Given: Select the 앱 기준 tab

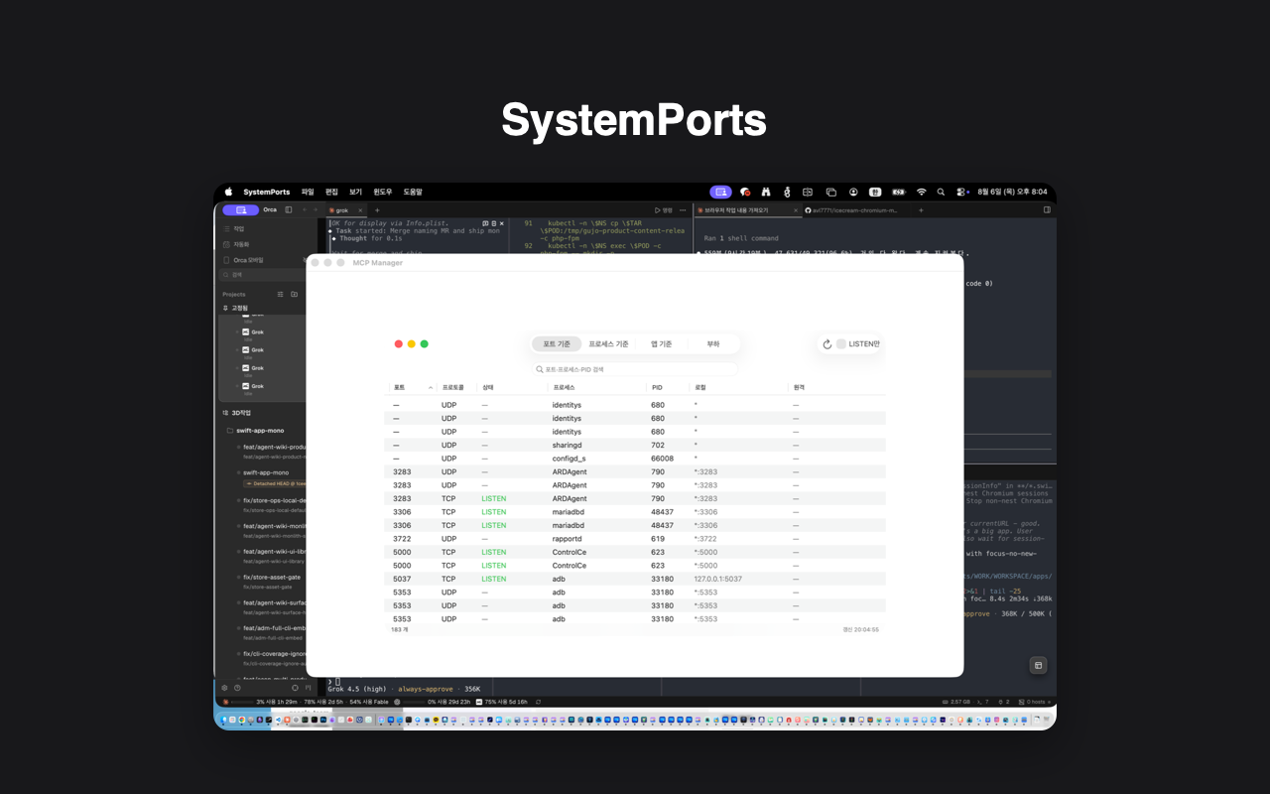Looking at the screenshot, I should pos(661,344).
